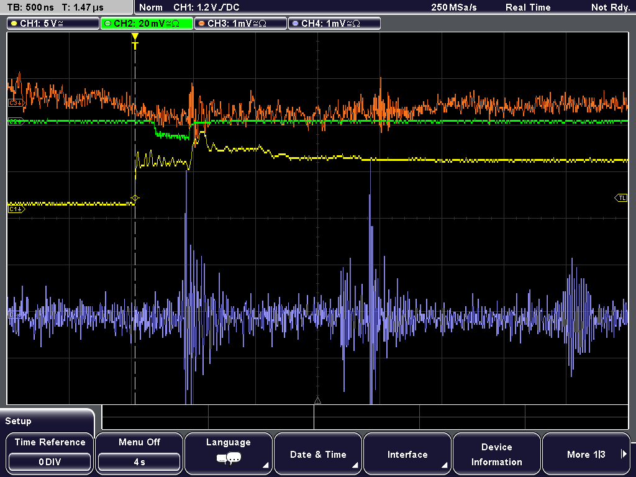Click the yellow dot in CH1 label
Image resolution: width=636 pixels, height=477 pixels.
[x=14, y=24]
